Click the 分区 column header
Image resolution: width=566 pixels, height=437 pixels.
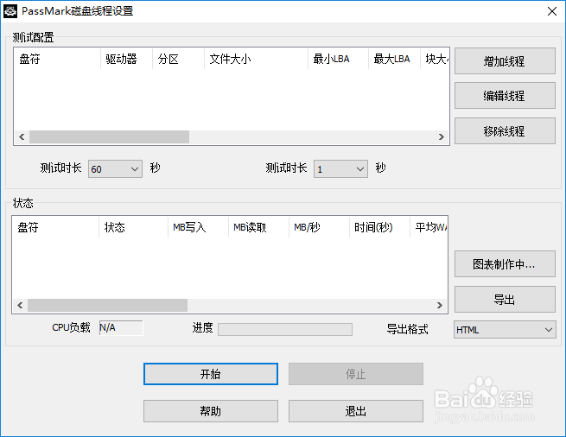(x=178, y=59)
